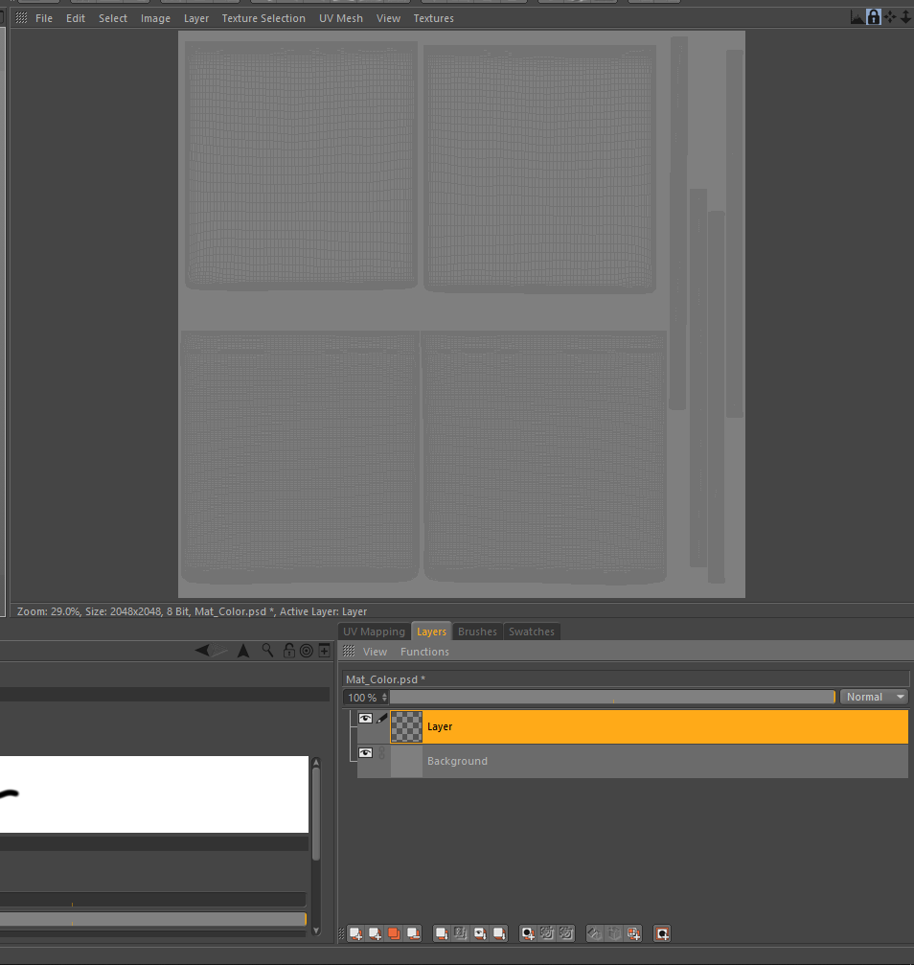
Task: Click the pencil paint icon on Layer row
Action: tap(381, 718)
